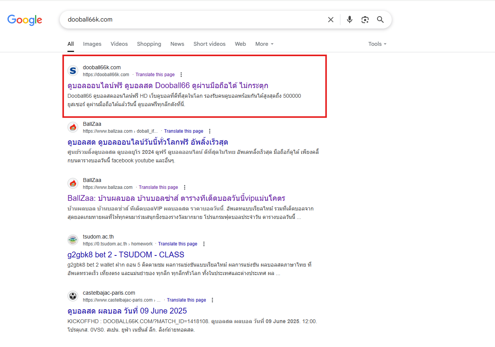
Task: Switch to the Short videos tab
Action: [x=209, y=44]
